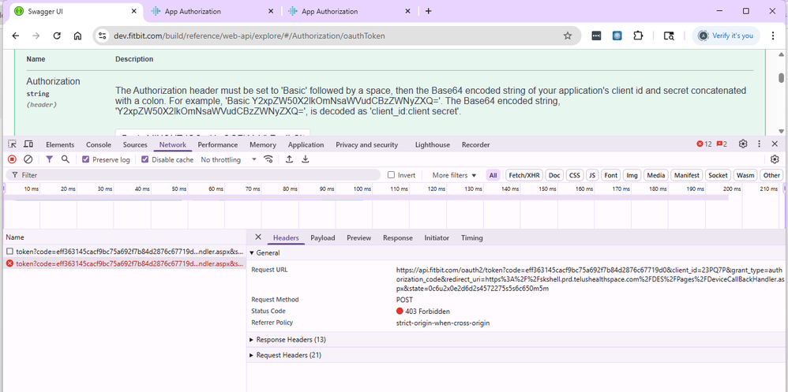Filter requests by Doc type
788x392 pixels.
click(x=554, y=175)
